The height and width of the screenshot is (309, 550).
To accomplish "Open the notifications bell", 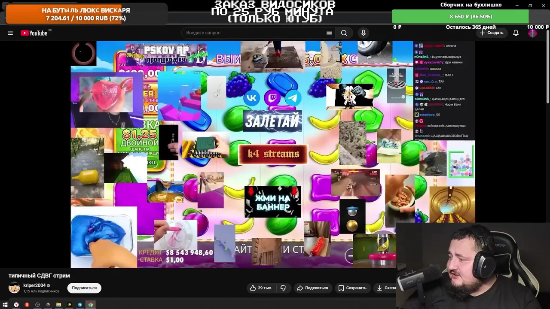I will click(516, 33).
